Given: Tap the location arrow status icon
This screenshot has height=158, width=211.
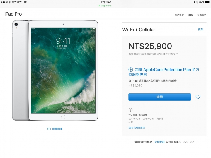Looking at the screenshot, I should pos(194,2).
